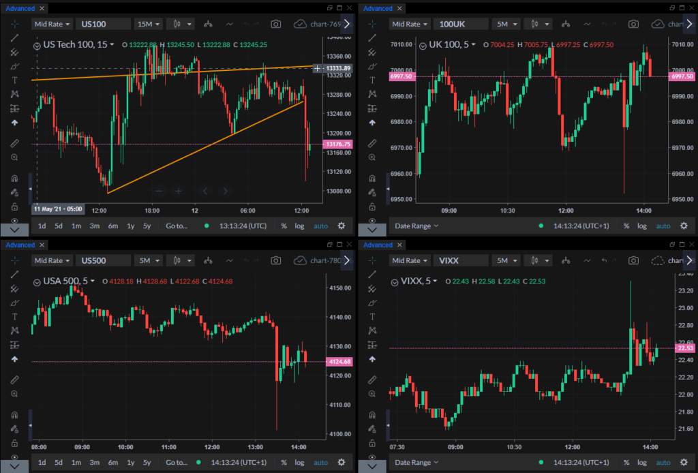Select the crosshair cursor tool
The width and height of the screenshot is (698, 473).
(x=14, y=23)
